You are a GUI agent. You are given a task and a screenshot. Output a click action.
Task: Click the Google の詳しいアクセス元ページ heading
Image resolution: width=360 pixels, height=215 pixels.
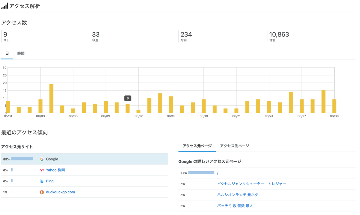pyautogui.click(x=210, y=161)
